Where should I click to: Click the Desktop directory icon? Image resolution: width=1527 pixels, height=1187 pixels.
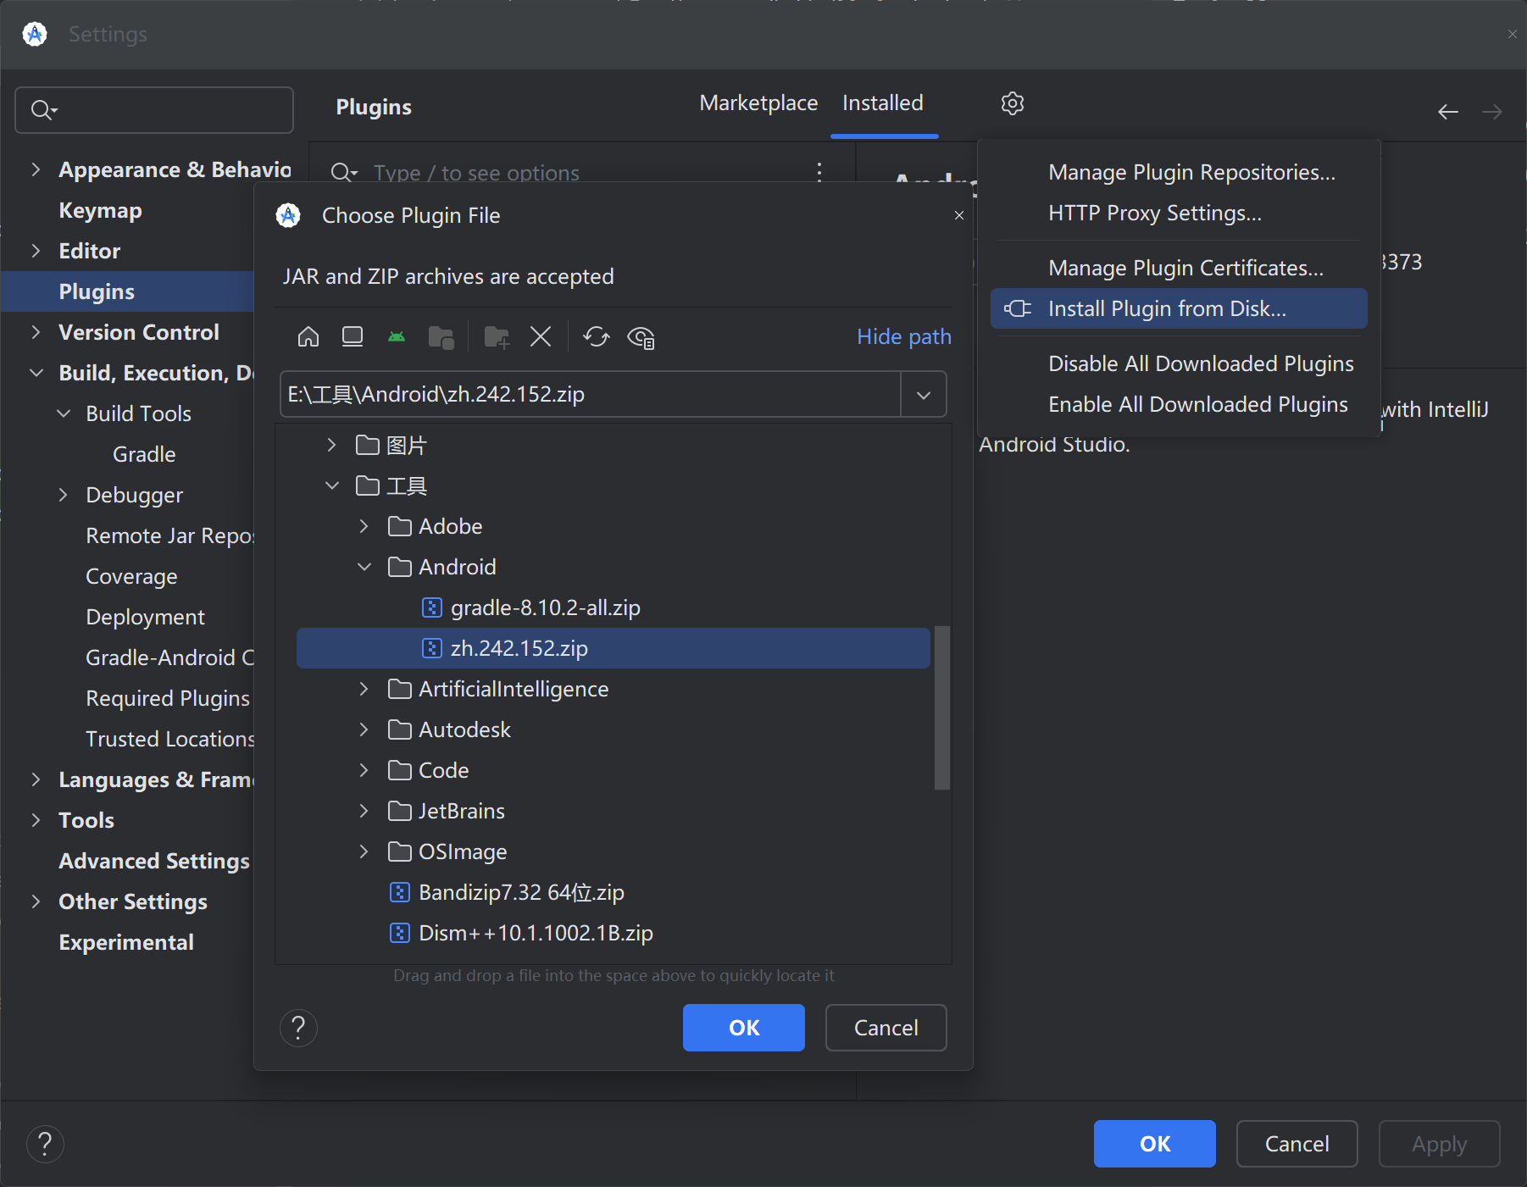(x=353, y=337)
